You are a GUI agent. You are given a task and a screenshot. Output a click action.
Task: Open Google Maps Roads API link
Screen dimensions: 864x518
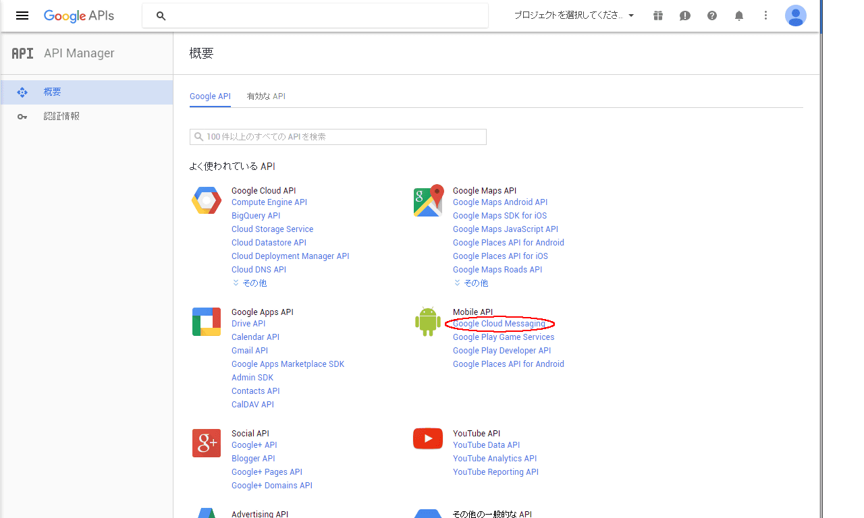click(497, 270)
